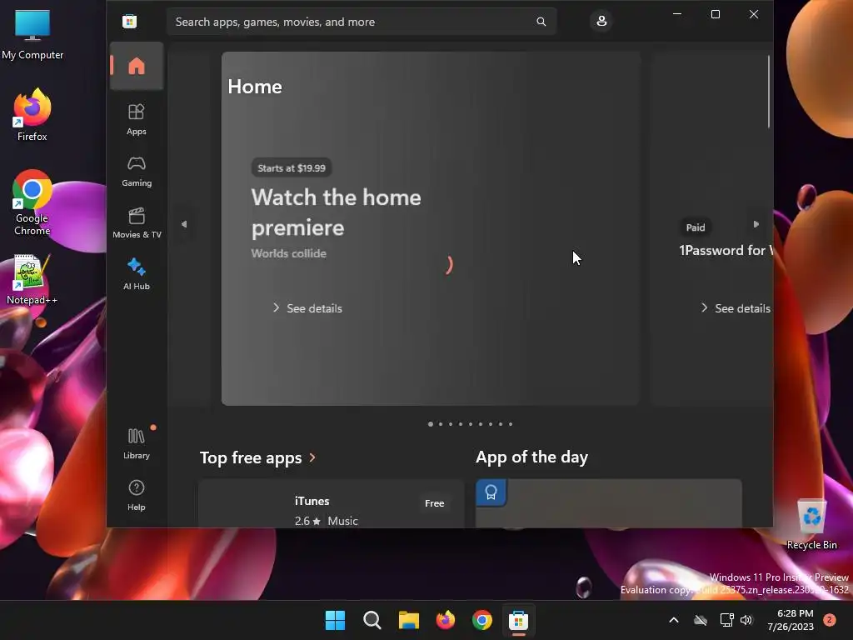The height and width of the screenshot is (640, 853).
Task: Open File Explorer from the taskbar
Action: pos(408,620)
